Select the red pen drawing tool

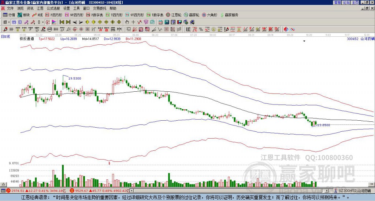click(5, 29)
